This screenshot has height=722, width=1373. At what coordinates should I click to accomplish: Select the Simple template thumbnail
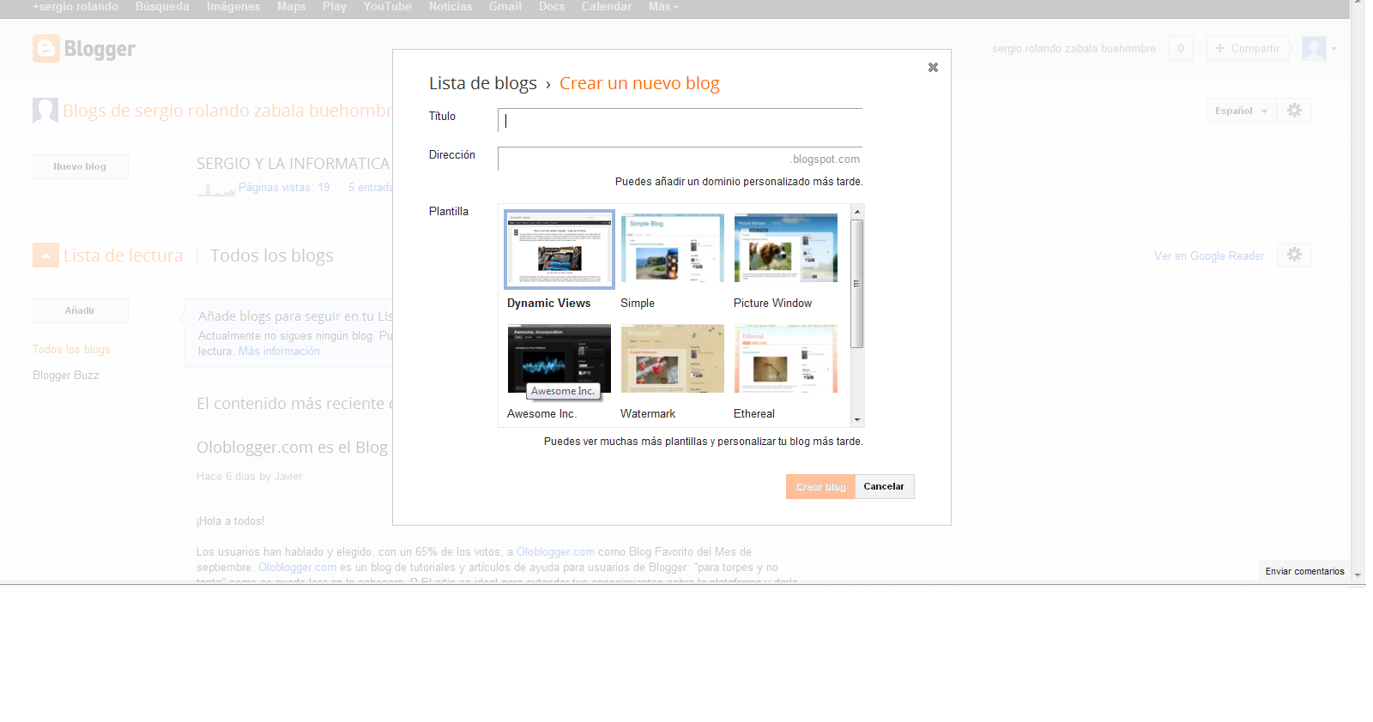pos(672,248)
